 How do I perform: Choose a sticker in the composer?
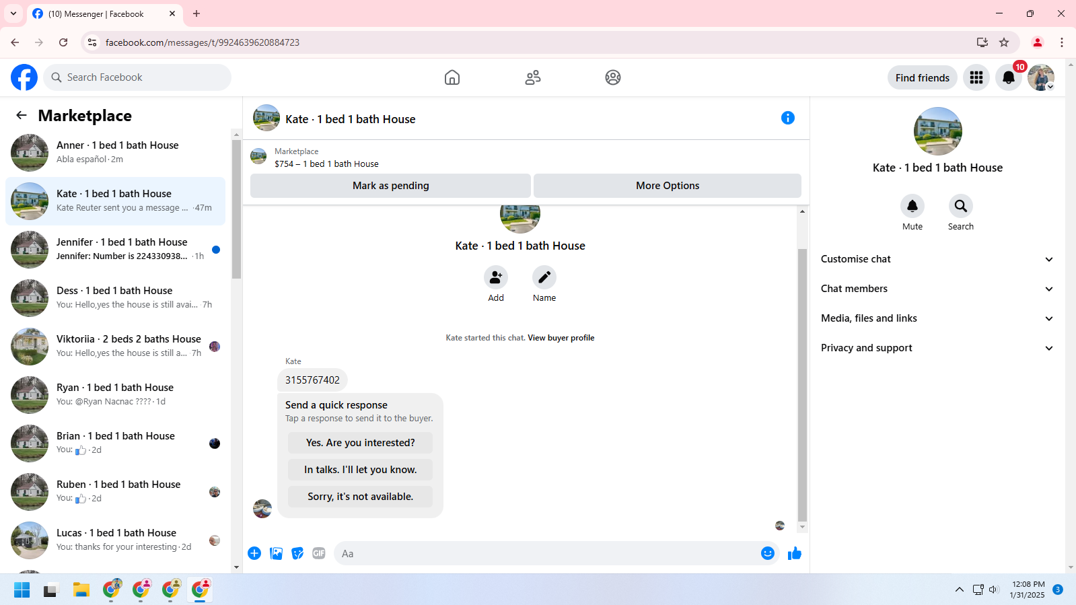[297, 553]
